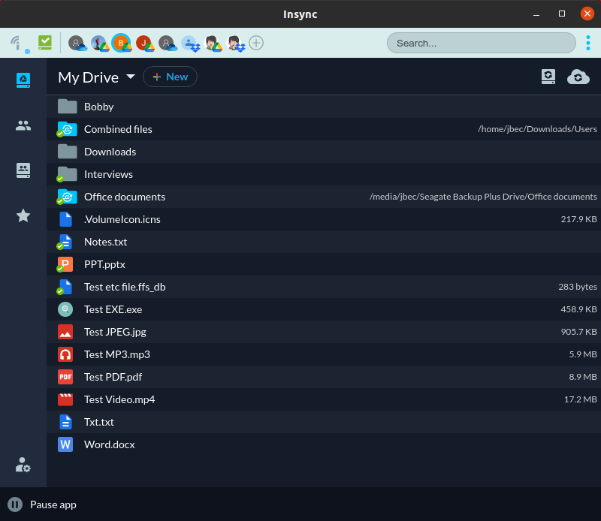Click the Search field
601x521 pixels.
point(481,43)
